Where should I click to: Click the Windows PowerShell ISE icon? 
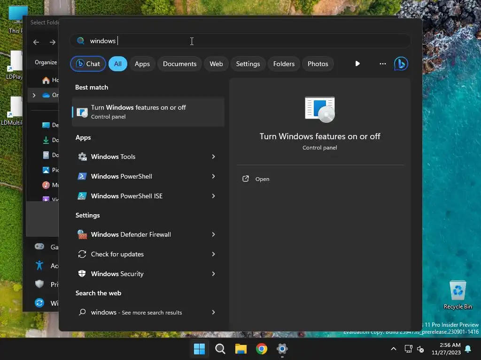coord(82,196)
